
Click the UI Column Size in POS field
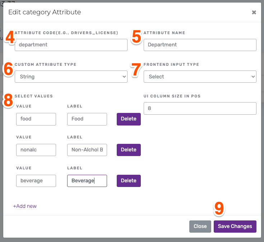tap(200, 108)
